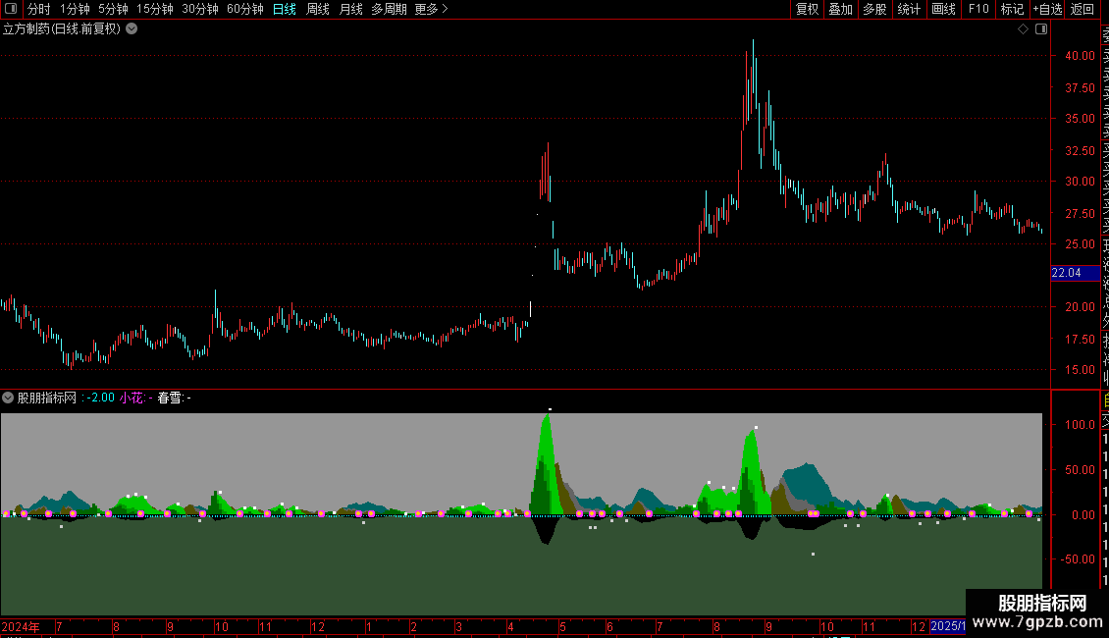Open the 统计 statistics tool
This screenshot has height=638, width=1109.
909,9
